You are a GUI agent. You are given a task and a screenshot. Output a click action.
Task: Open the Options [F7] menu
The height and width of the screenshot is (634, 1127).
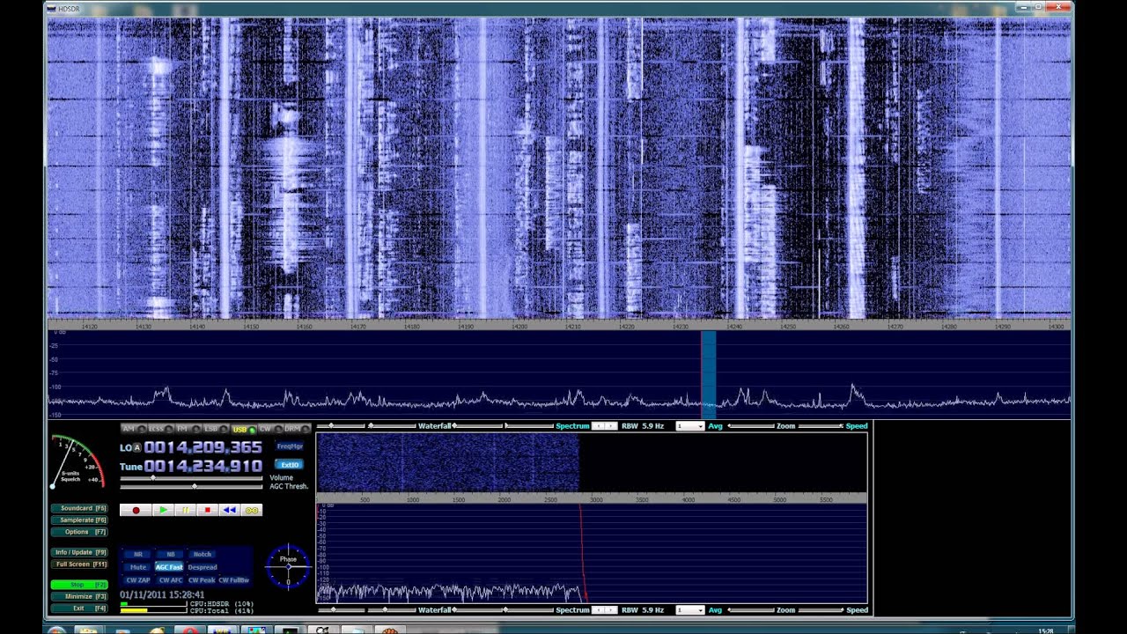(79, 532)
